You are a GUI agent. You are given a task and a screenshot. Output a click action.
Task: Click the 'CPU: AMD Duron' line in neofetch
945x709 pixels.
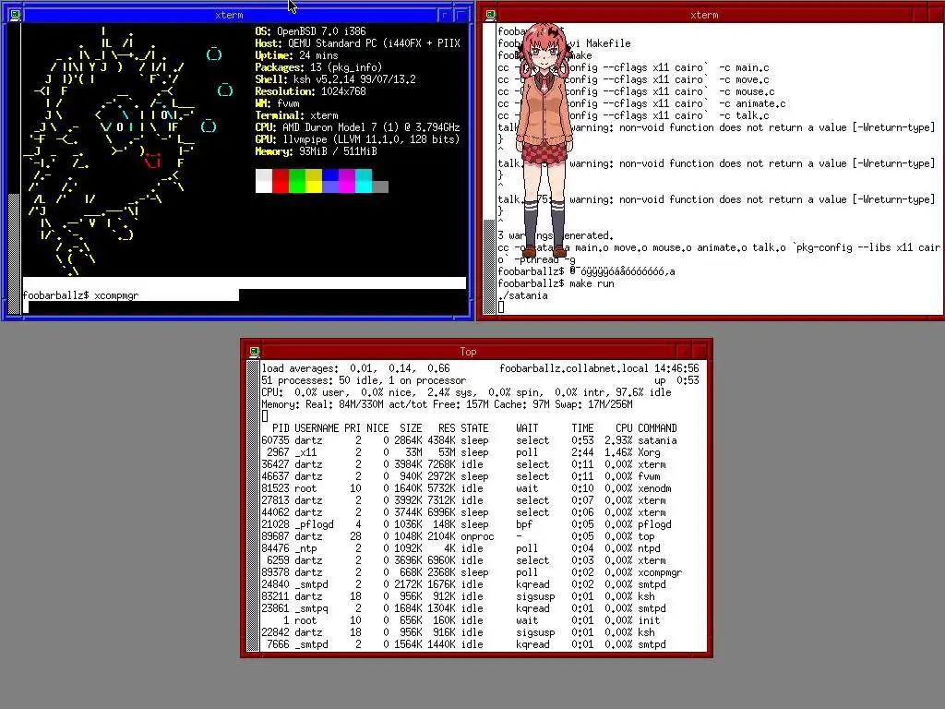(x=357, y=127)
